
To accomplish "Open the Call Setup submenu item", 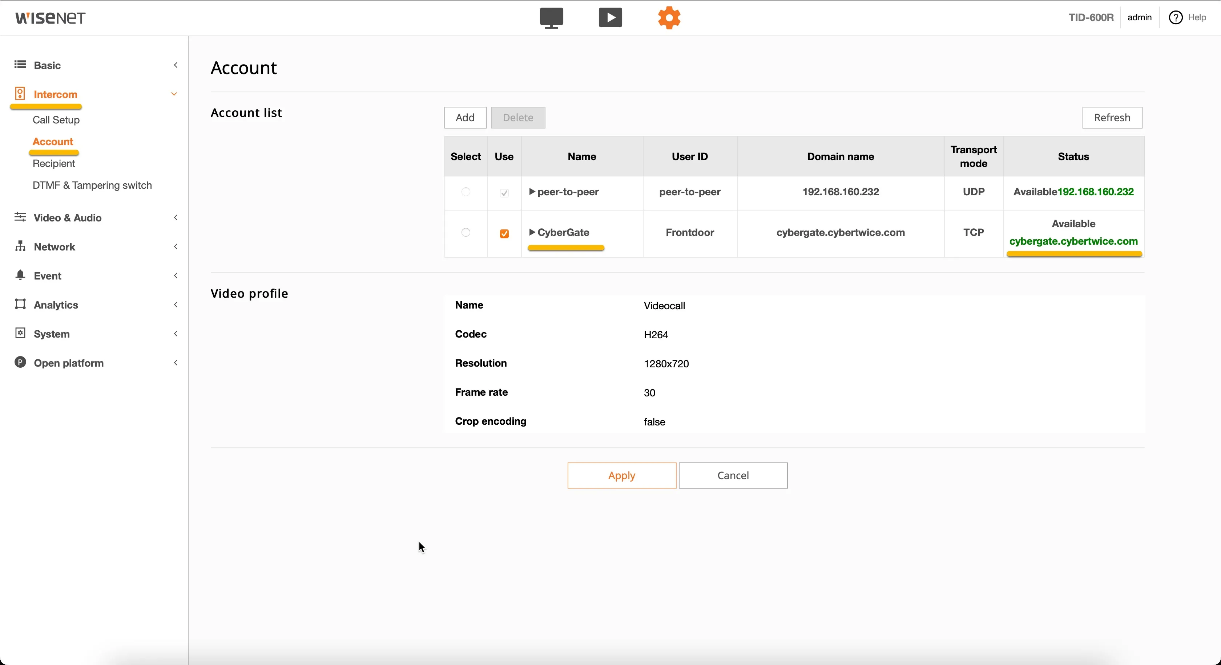I will tap(56, 120).
